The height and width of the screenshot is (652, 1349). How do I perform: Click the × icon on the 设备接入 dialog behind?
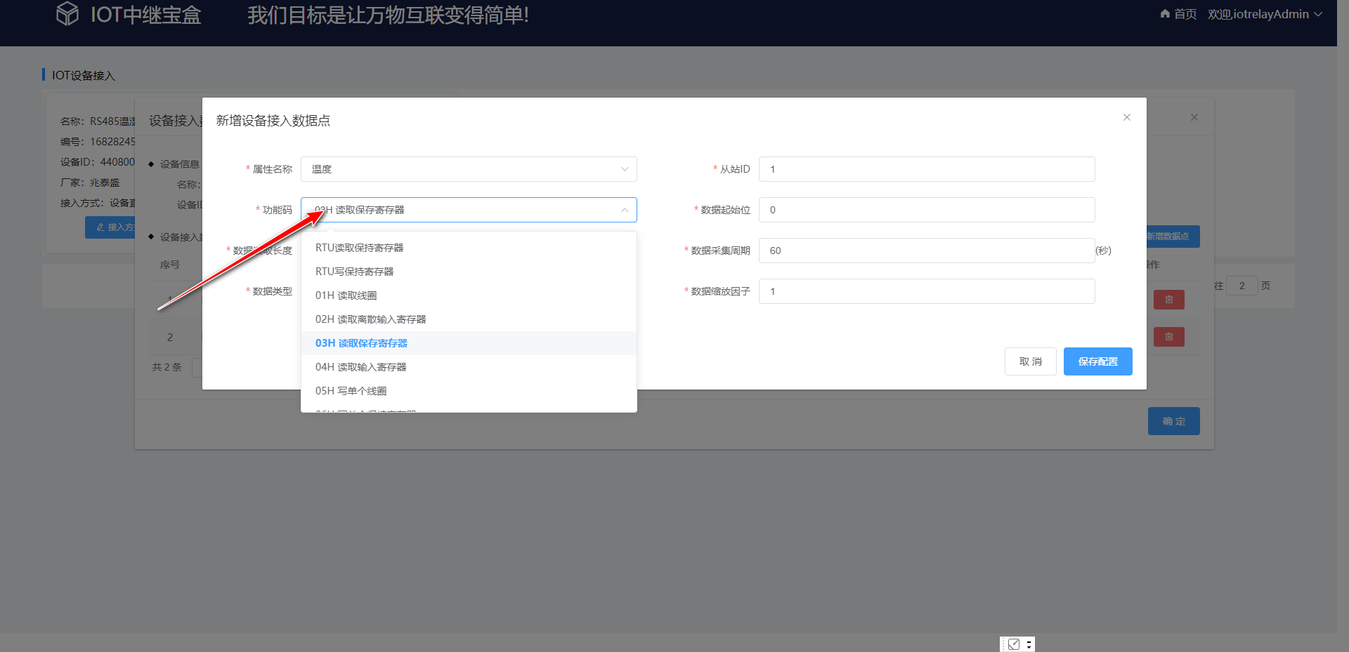coord(1194,117)
